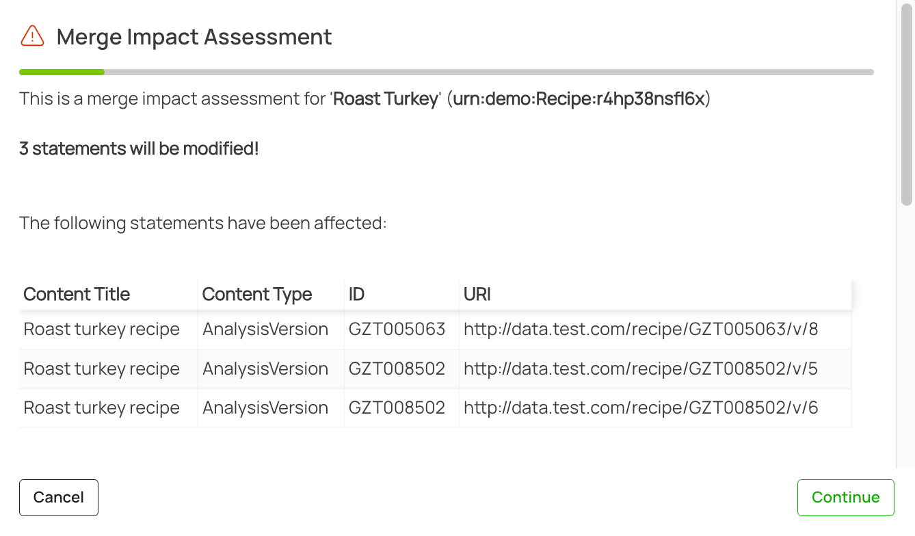This screenshot has height=536, width=915.
Task: Click the Content Type column header
Action: [257, 295]
